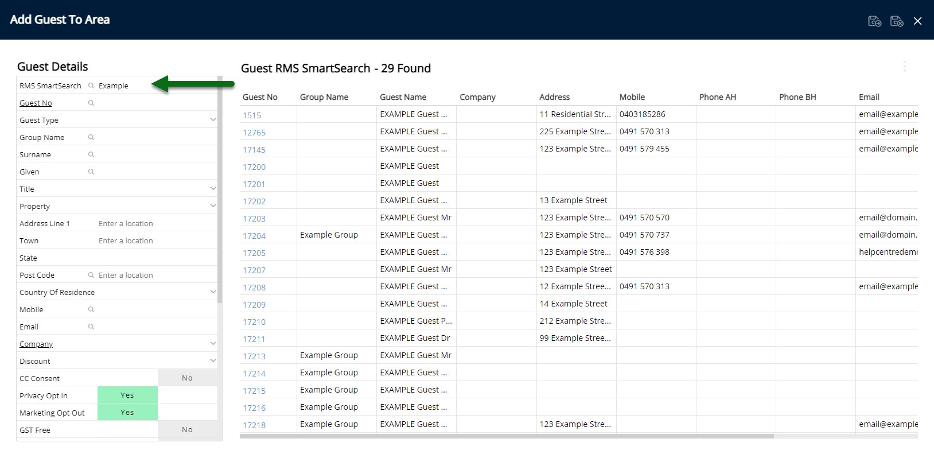Click the RMS SmartSearch magnifier icon
934x458 pixels.
pos(91,86)
